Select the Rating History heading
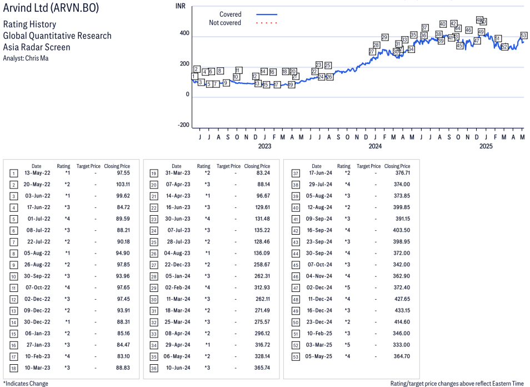The height and width of the screenshot is (387, 530). pos(29,24)
